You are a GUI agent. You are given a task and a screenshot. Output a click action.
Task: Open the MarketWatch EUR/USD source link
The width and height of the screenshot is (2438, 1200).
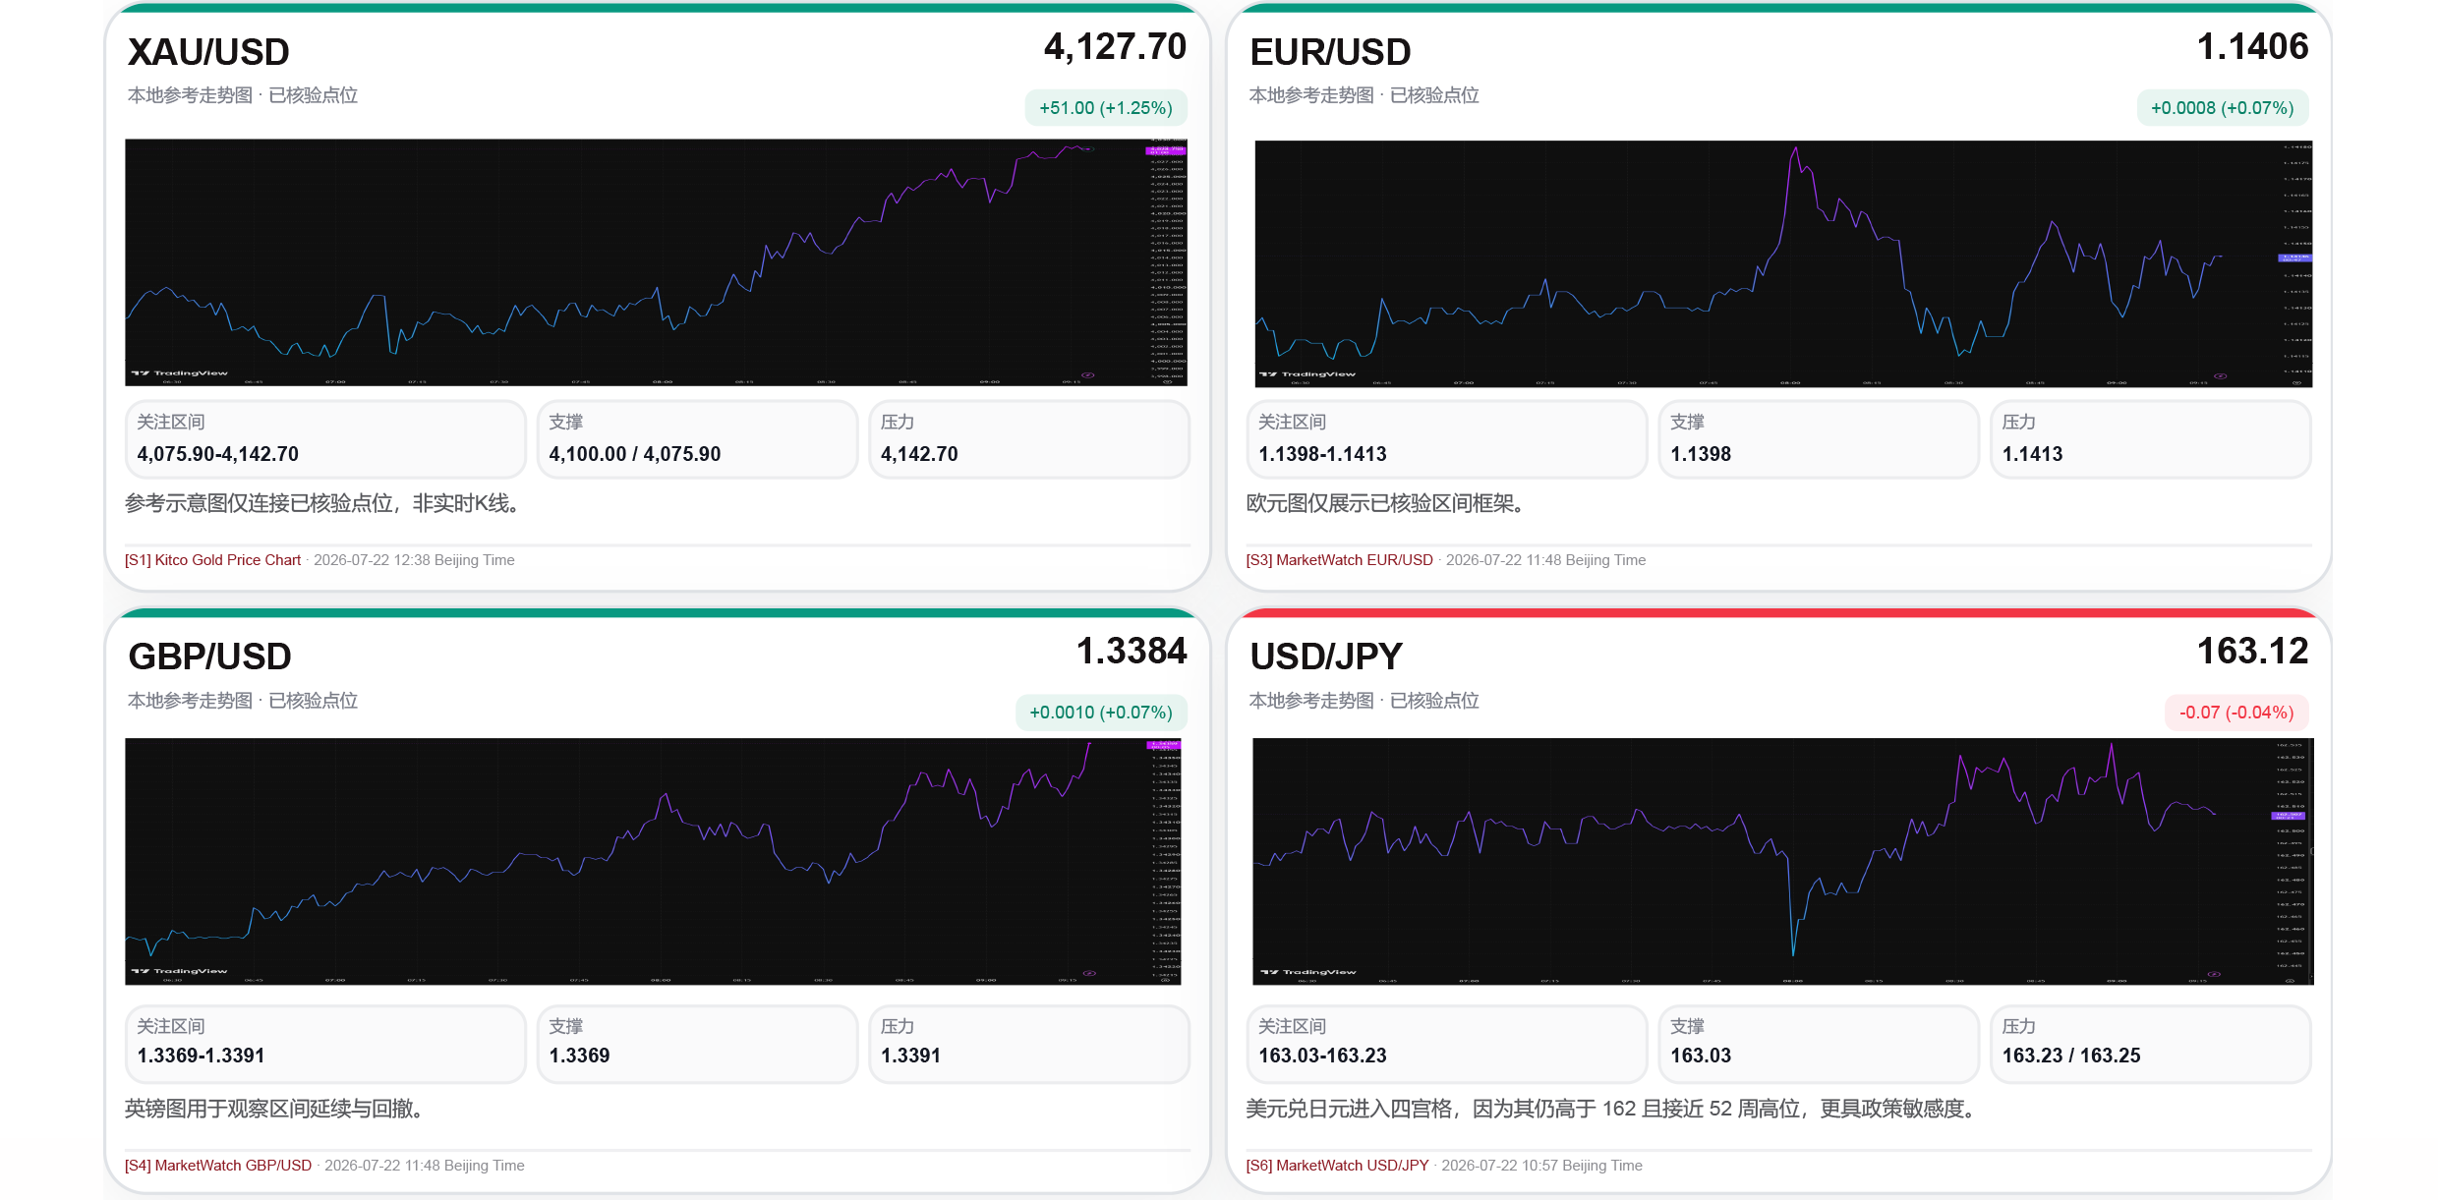coord(1340,560)
